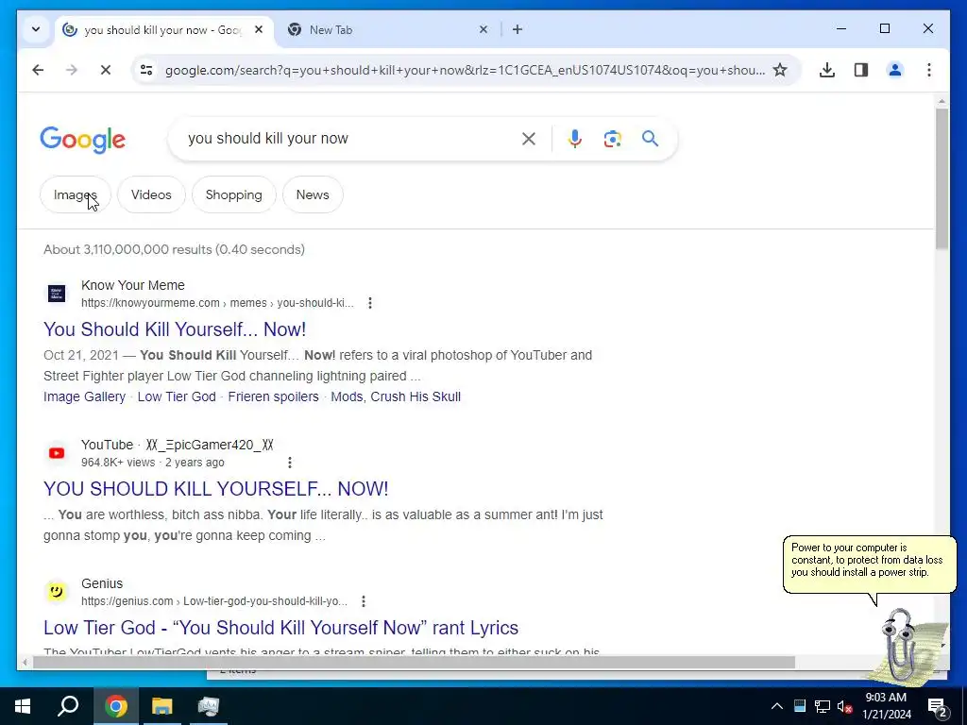Open a new tab with plus button
Viewport: 967px width, 725px height.
point(517,29)
